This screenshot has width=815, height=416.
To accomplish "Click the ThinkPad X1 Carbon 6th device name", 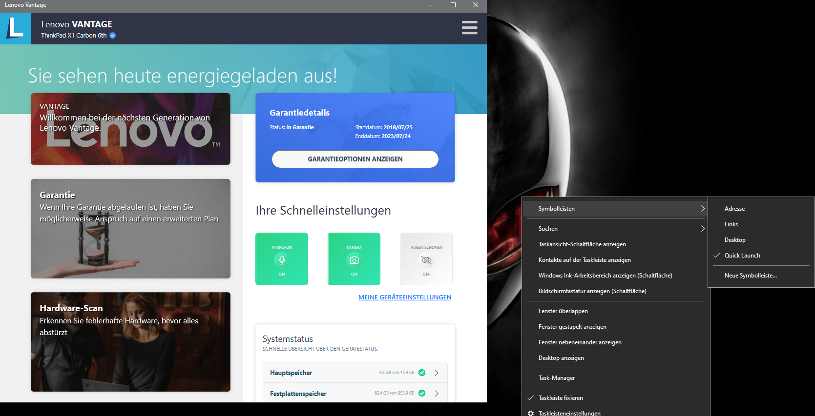I will point(74,36).
